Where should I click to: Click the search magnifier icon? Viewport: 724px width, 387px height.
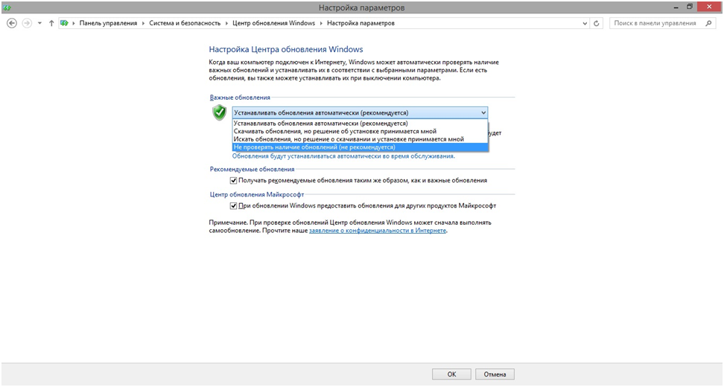pyautogui.click(x=709, y=23)
